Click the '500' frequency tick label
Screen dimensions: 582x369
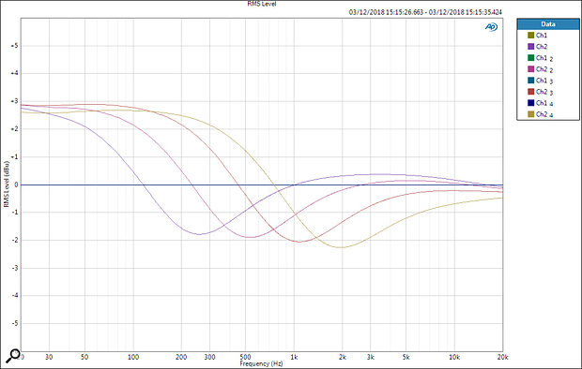tap(245, 357)
